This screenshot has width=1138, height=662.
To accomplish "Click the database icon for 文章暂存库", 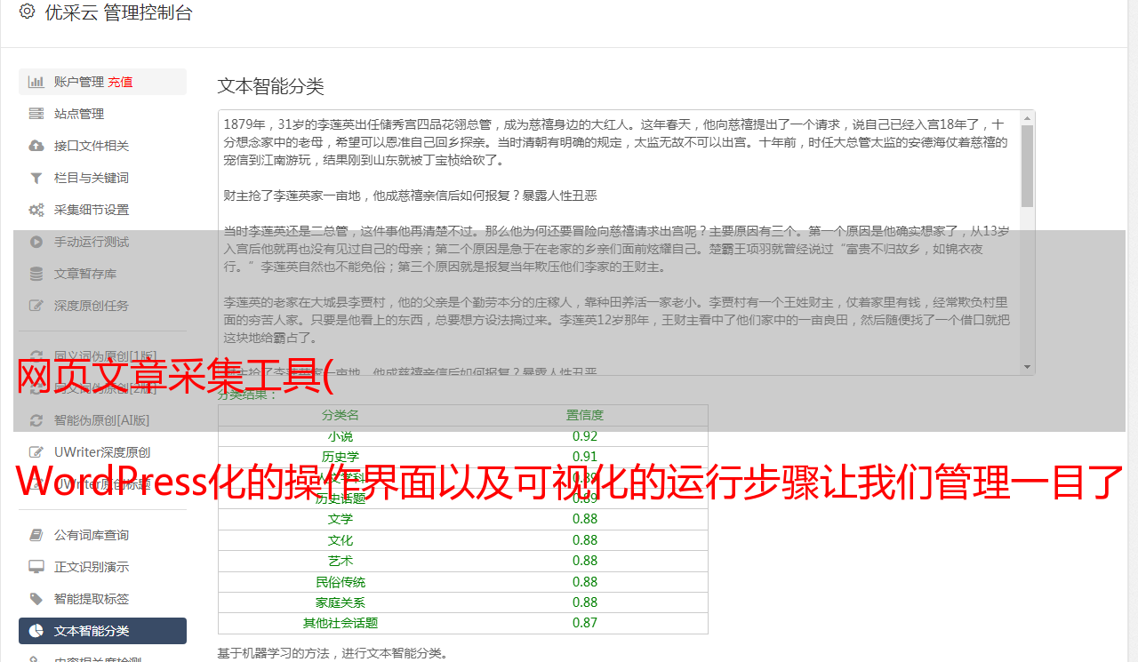I will 36,274.
